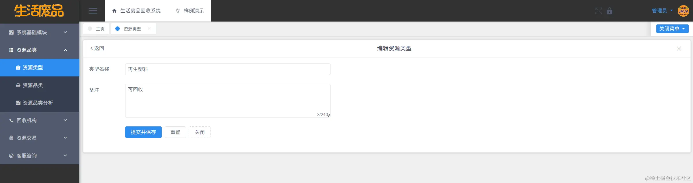Click the 生活废品 logo
The height and width of the screenshot is (183, 693).
pyautogui.click(x=39, y=11)
